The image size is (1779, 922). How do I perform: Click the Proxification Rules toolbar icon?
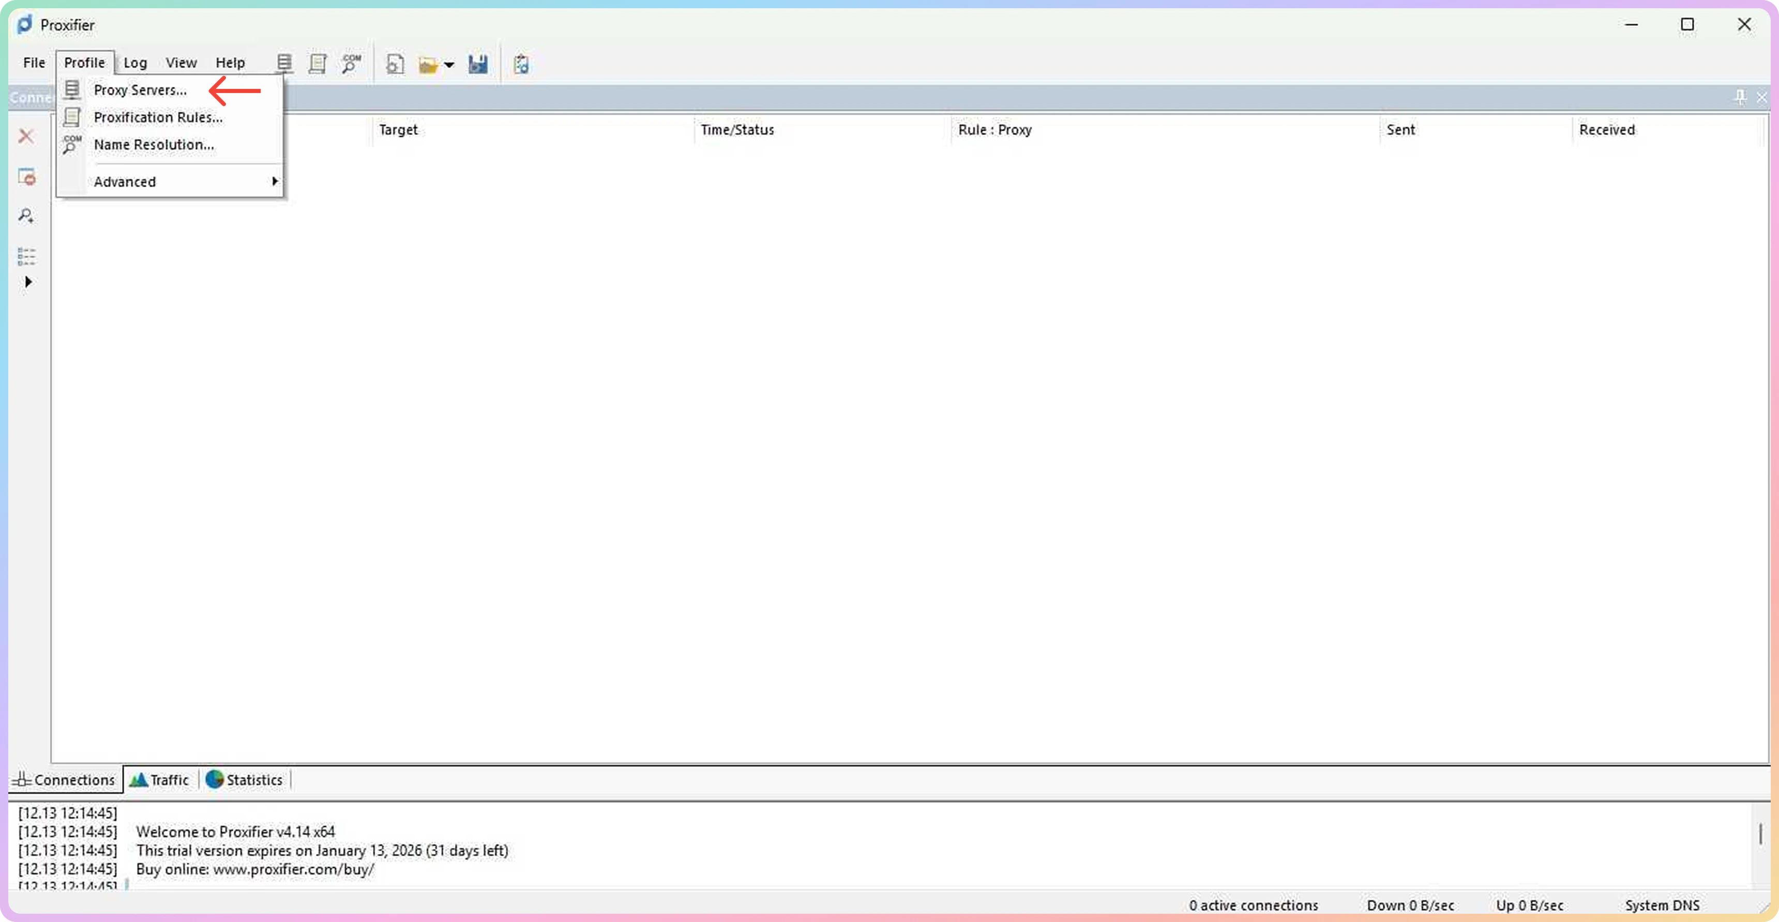[x=318, y=64]
